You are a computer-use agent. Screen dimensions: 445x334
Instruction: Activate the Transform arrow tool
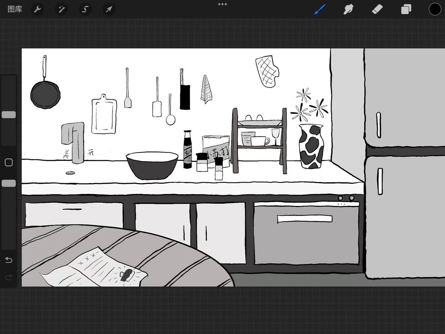[x=109, y=9]
